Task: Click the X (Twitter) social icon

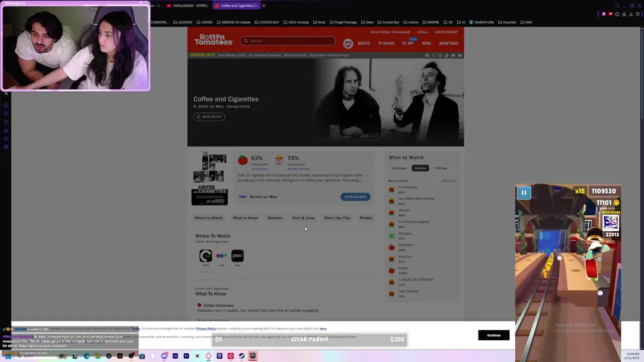Action: tap(434, 55)
